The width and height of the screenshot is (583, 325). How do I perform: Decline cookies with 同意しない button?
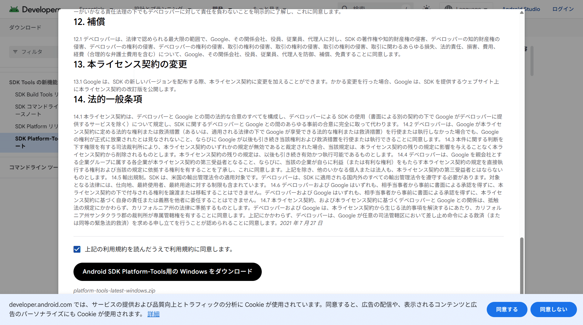click(553, 309)
